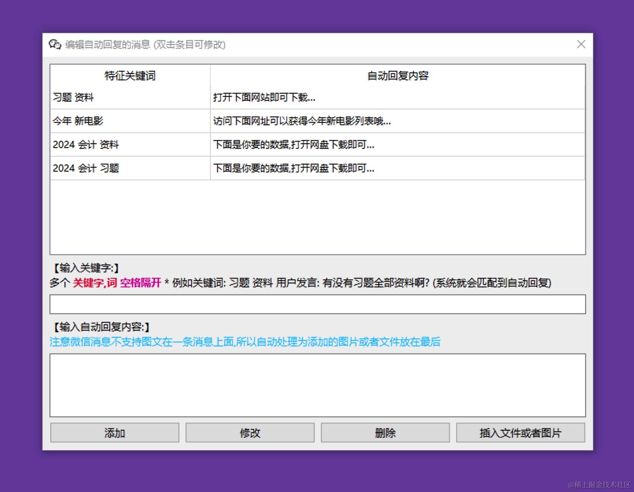Click the chat bubbles icon in title bar
634x492 pixels.
[x=55, y=44]
